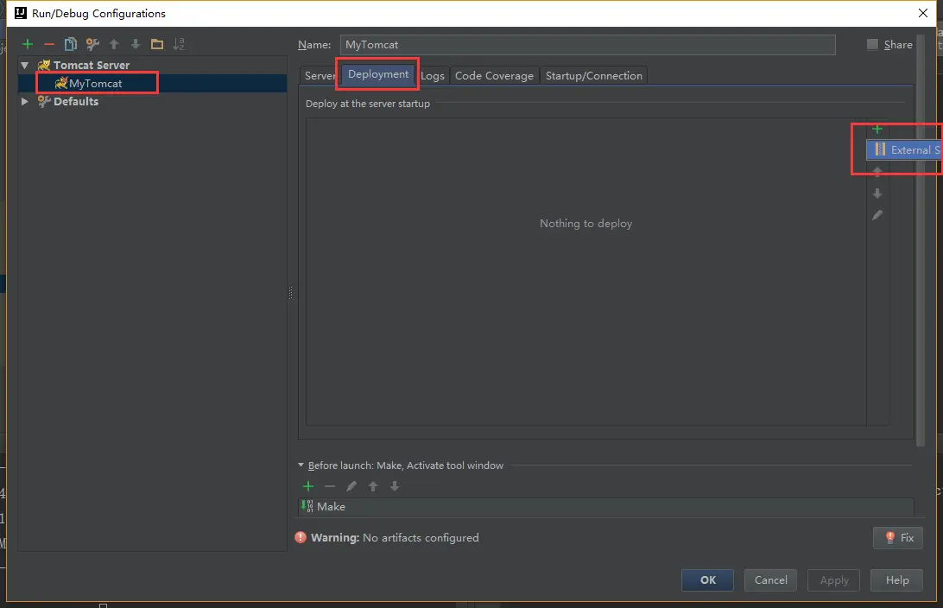The width and height of the screenshot is (943, 608).
Task: Add new configuration with green plus
Action: pyautogui.click(x=28, y=44)
